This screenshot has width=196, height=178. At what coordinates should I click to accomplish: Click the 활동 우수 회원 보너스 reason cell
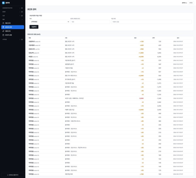pyautogui.click(x=71, y=76)
